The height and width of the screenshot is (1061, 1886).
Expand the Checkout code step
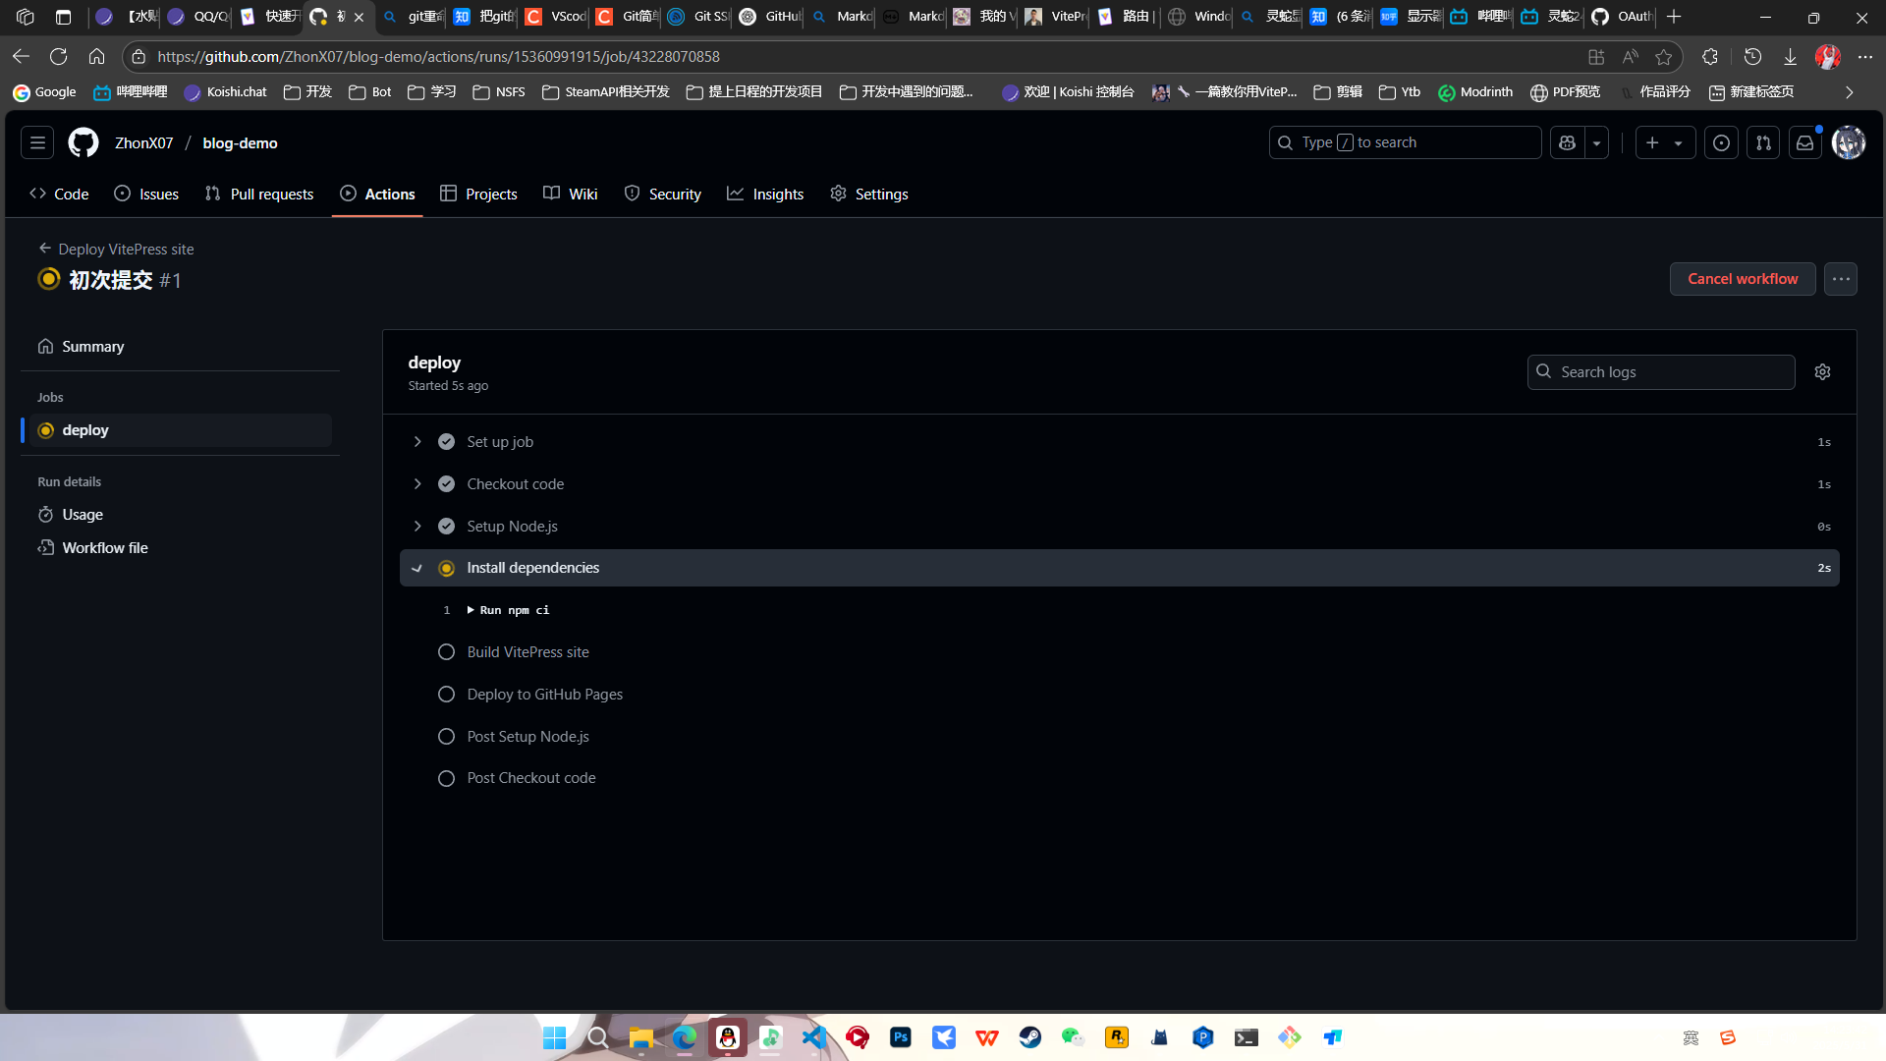click(1120, 484)
